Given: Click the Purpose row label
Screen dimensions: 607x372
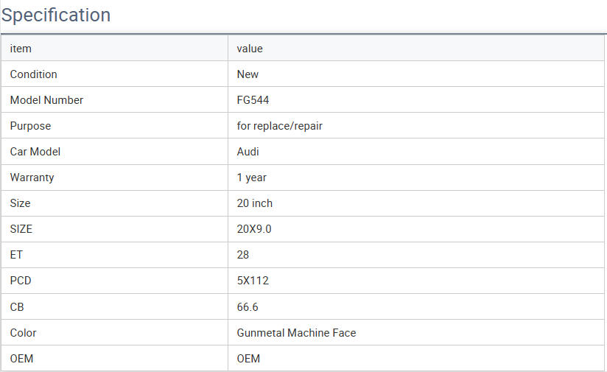Looking at the screenshot, I should point(30,126).
